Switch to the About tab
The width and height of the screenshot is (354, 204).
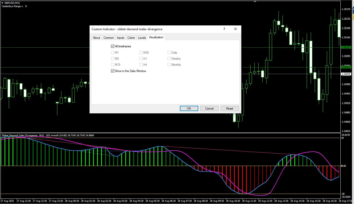(x=97, y=38)
